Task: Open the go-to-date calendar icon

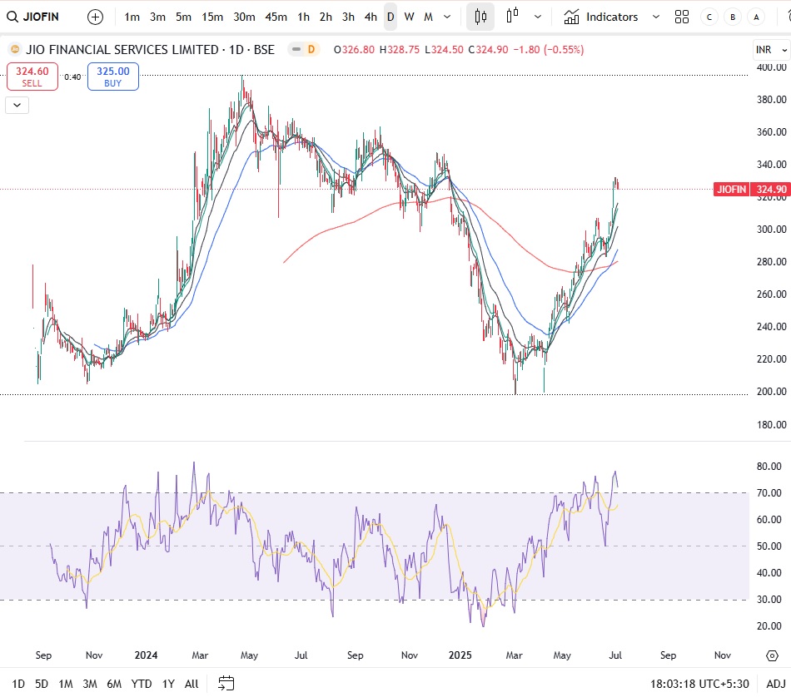Action: coord(226,684)
